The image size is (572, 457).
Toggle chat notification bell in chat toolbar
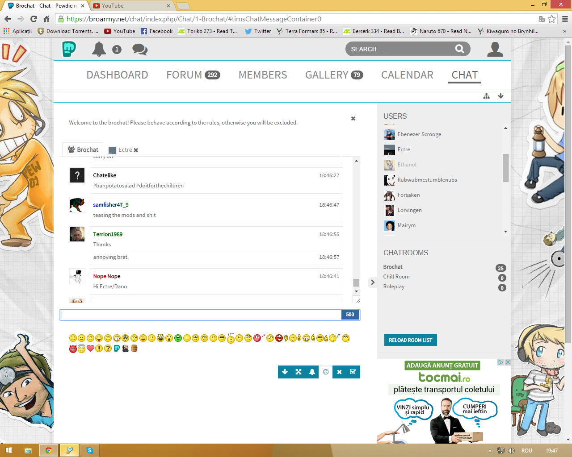[x=312, y=372]
